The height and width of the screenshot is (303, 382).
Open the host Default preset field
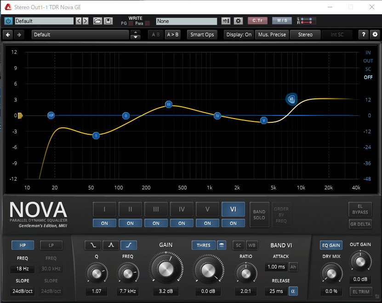(44, 21)
